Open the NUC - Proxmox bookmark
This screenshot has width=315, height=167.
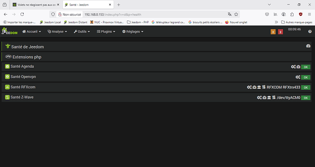(107, 22)
